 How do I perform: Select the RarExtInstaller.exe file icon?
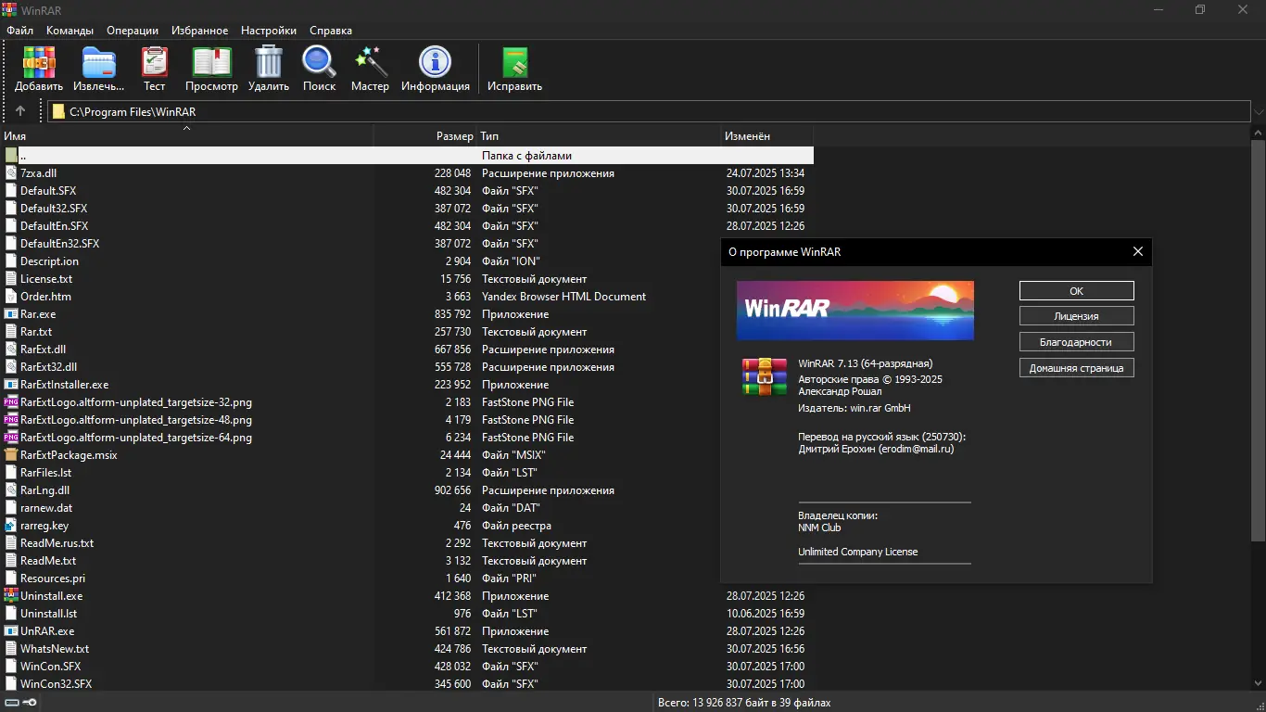point(11,385)
